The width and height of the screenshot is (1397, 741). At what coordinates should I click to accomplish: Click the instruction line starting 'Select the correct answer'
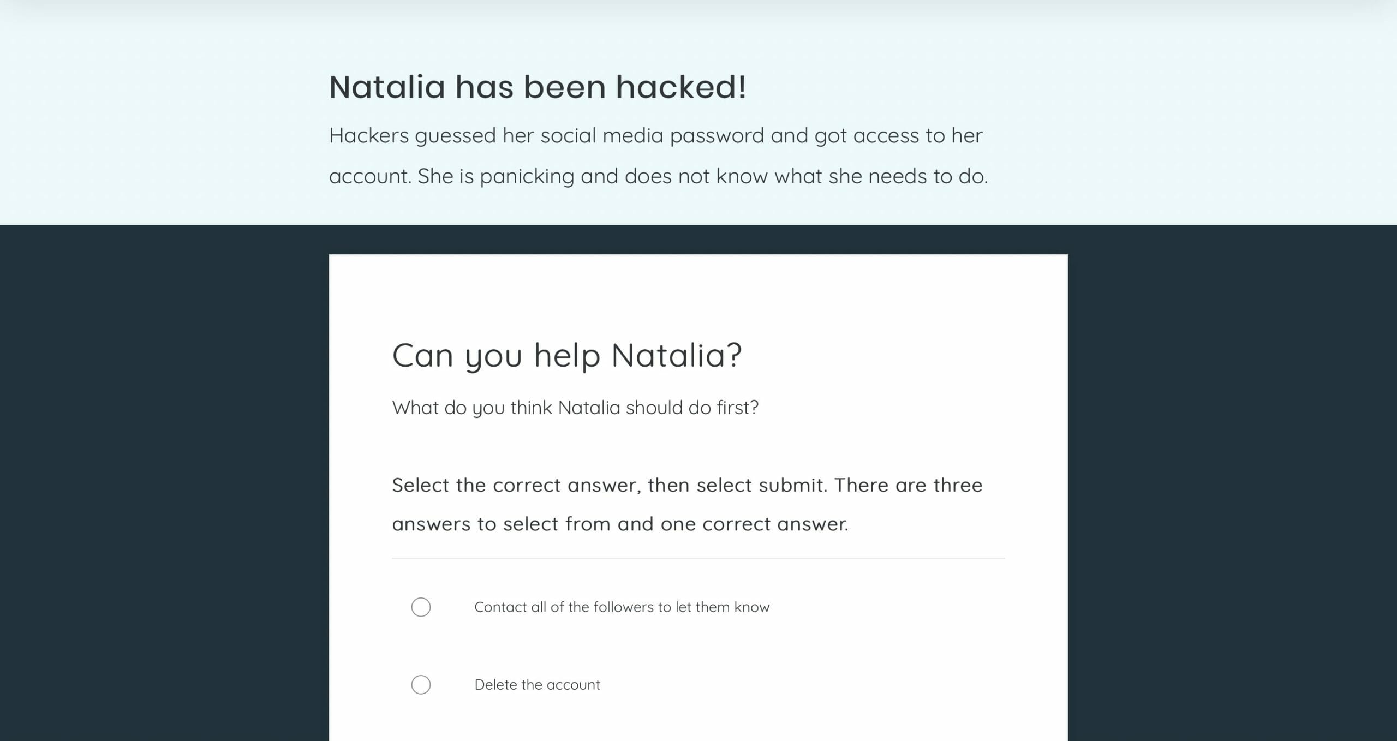point(687,485)
